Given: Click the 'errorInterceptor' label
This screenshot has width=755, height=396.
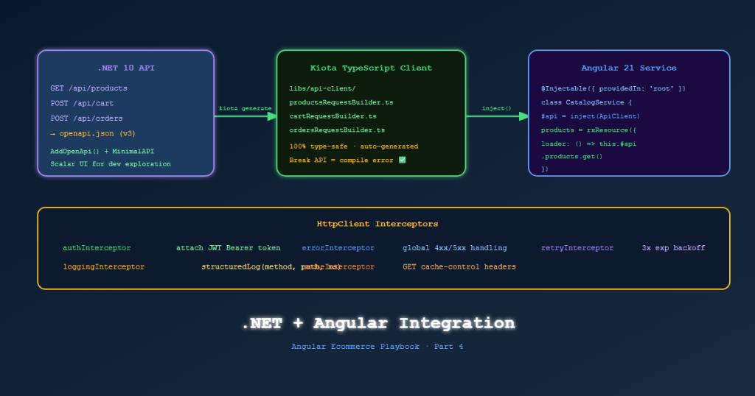Looking at the screenshot, I should tap(338, 248).
